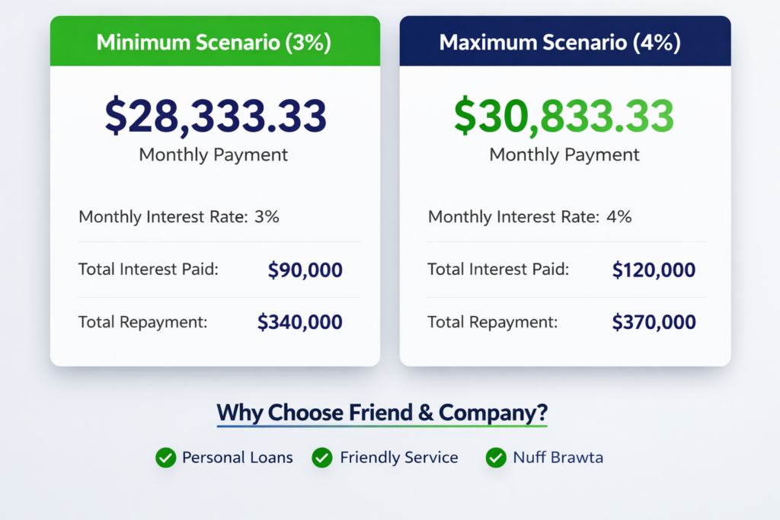Click Monthly Payment label in minimum card
The image size is (780, 520).
[213, 155]
